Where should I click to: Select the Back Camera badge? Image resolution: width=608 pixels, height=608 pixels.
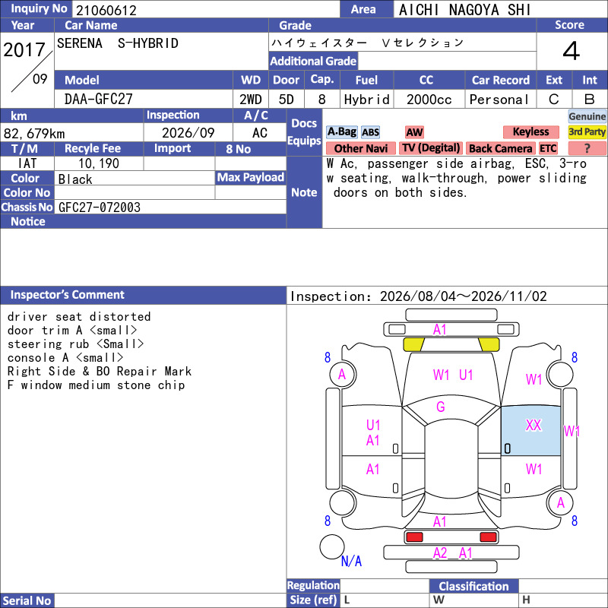click(x=500, y=148)
